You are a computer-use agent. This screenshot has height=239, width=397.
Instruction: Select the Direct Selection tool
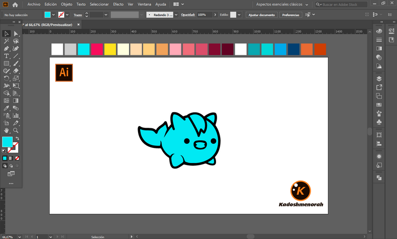coord(16,34)
